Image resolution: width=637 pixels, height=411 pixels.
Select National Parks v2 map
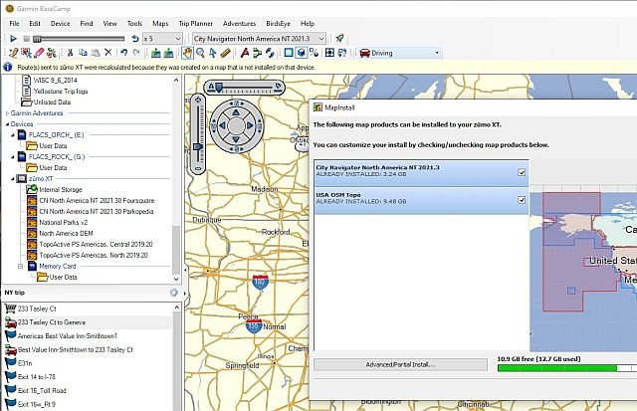[64, 223]
